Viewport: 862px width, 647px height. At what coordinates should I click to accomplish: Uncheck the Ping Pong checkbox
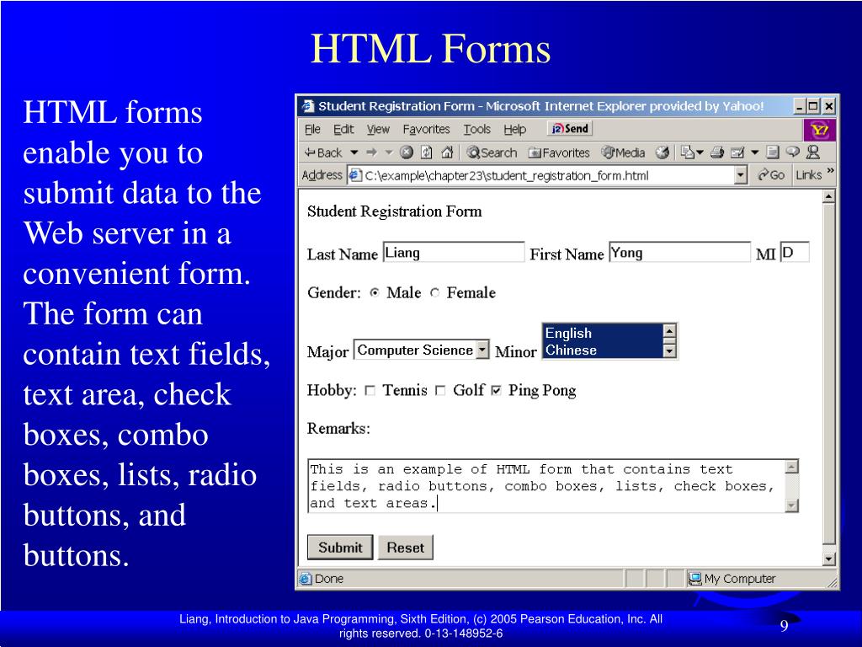tap(496, 391)
